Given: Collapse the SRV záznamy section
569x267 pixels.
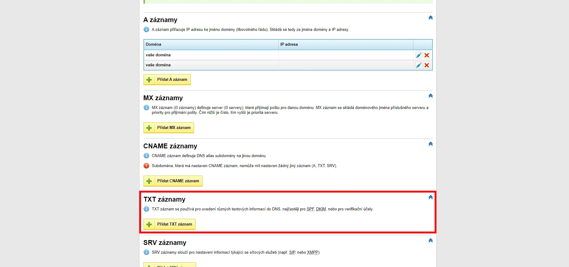Looking at the screenshot, I should click(x=430, y=241).
